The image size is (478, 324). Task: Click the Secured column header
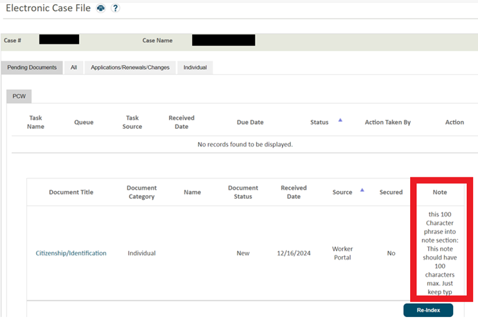tap(391, 192)
